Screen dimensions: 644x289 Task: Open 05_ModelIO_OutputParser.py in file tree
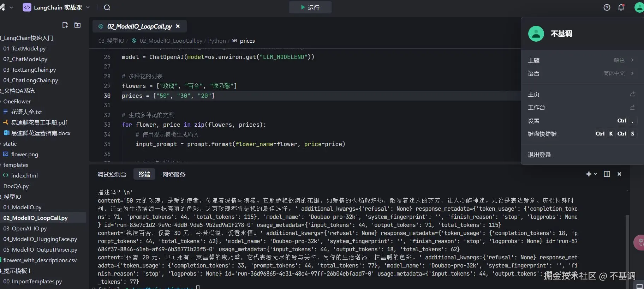pyautogui.click(x=40, y=249)
